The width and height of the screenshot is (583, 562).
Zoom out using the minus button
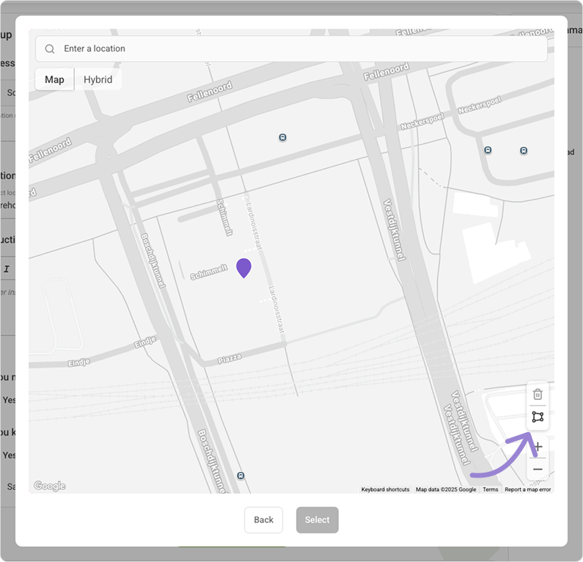538,470
